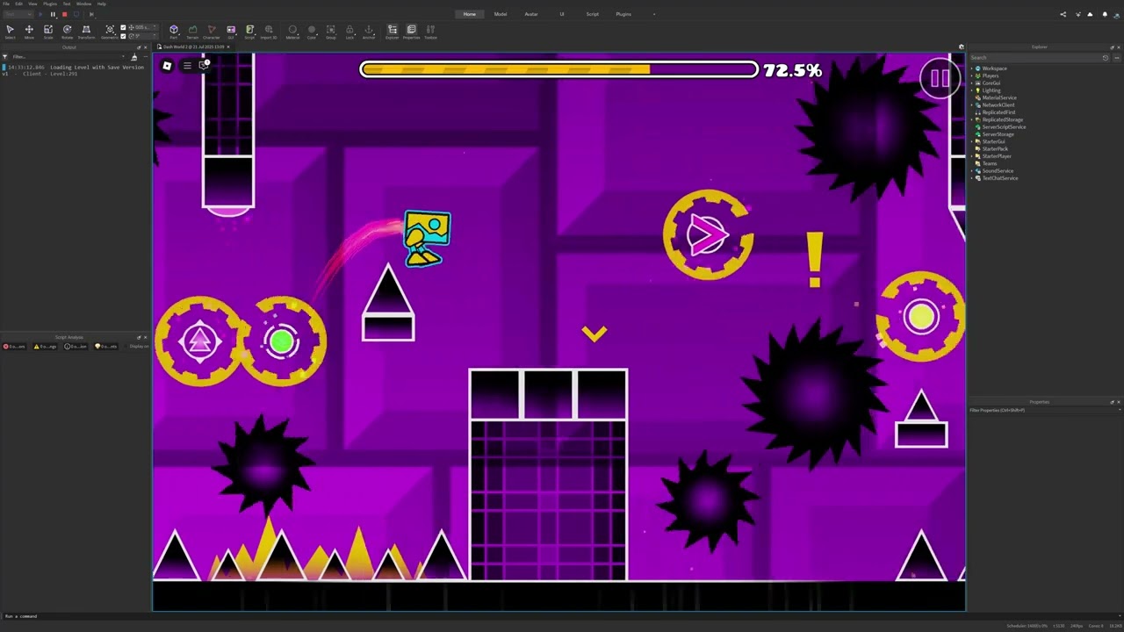Expand the StarterGui tree node
Image resolution: width=1124 pixels, height=632 pixels.
coord(972,141)
